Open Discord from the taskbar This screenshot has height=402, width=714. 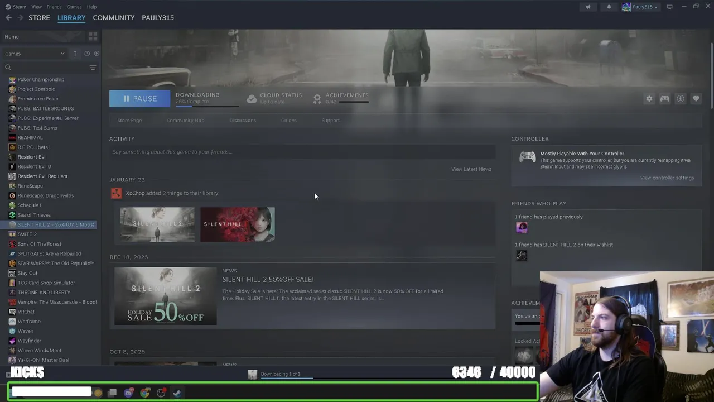(x=129, y=393)
